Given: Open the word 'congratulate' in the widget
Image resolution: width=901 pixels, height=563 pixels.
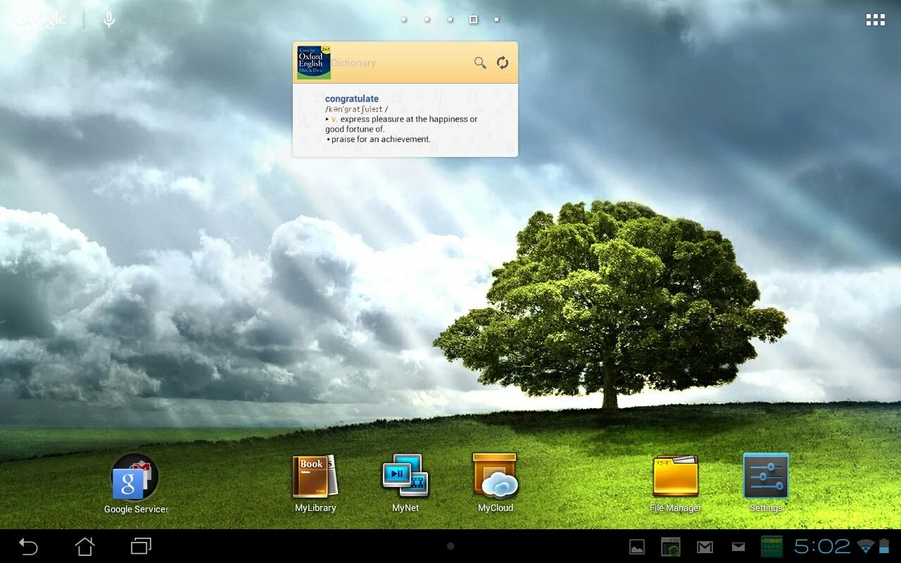Looking at the screenshot, I should pyautogui.click(x=352, y=99).
